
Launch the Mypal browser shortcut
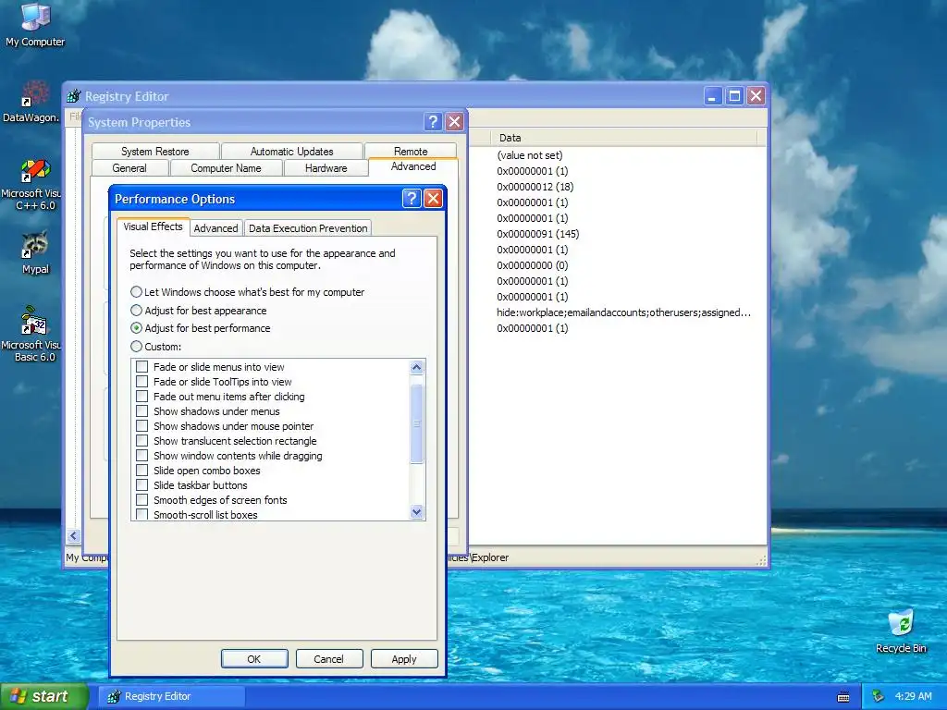coord(35,252)
